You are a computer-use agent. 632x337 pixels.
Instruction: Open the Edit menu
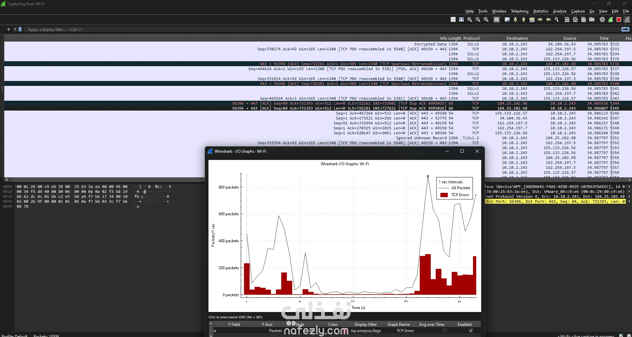click(615, 11)
